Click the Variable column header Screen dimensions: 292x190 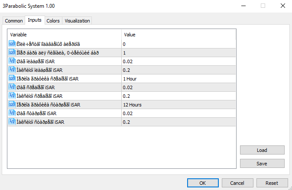pos(65,34)
